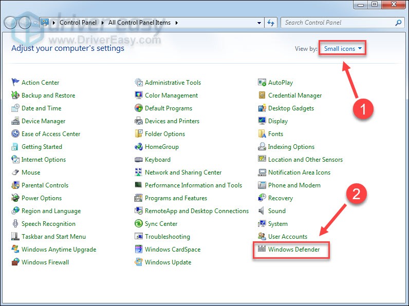Open Getting Started link
Image resolution: width=409 pixels, height=306 pixels.
click(x=42, y=147)
